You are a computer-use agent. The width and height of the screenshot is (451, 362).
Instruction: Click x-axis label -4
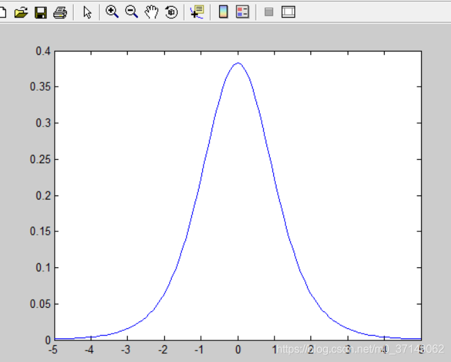click(x=89, y=350)
